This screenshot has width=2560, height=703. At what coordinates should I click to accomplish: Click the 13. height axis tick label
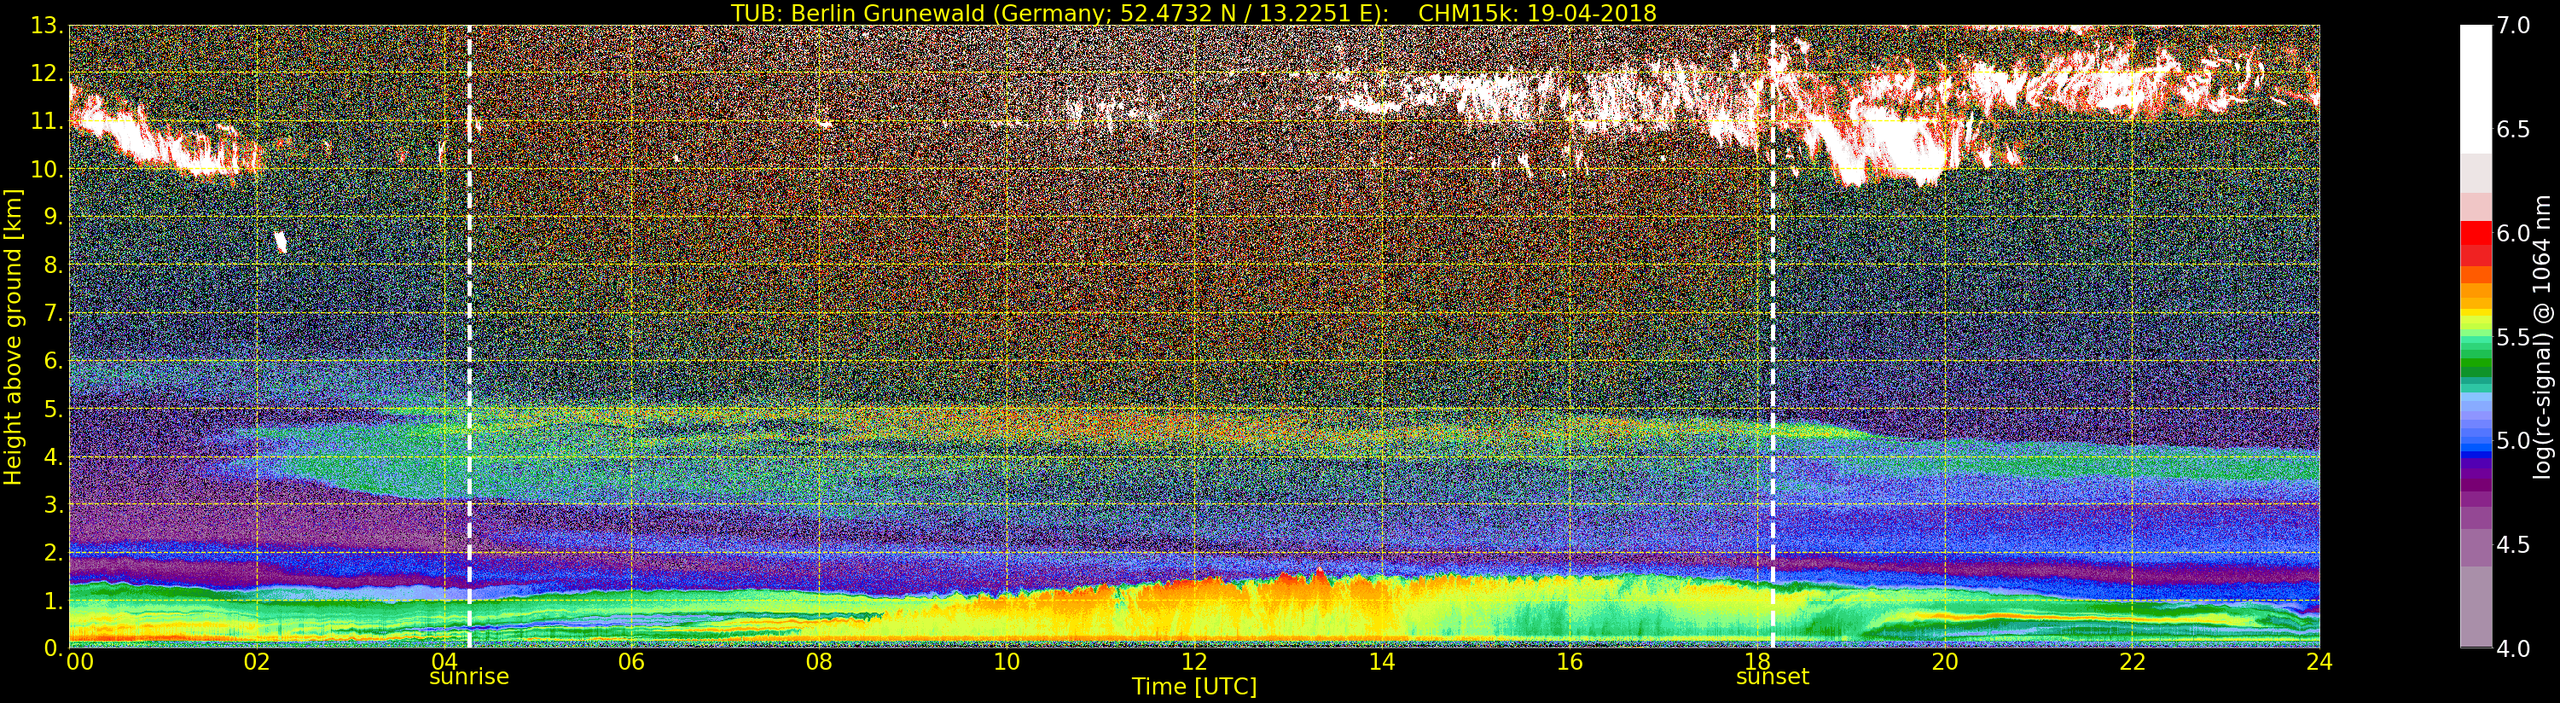47,26
